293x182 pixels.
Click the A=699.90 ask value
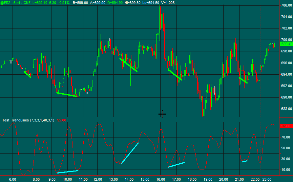(98, 3)
